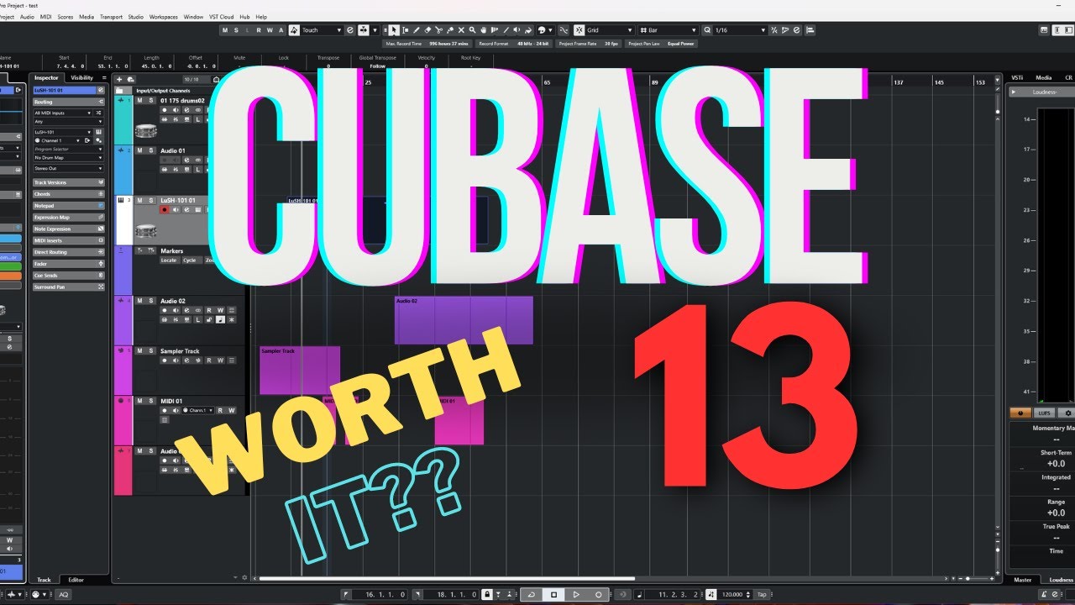Select the Loudness tab at bottom
This screenshot has height=605, width=1075.
(1061, 580)
